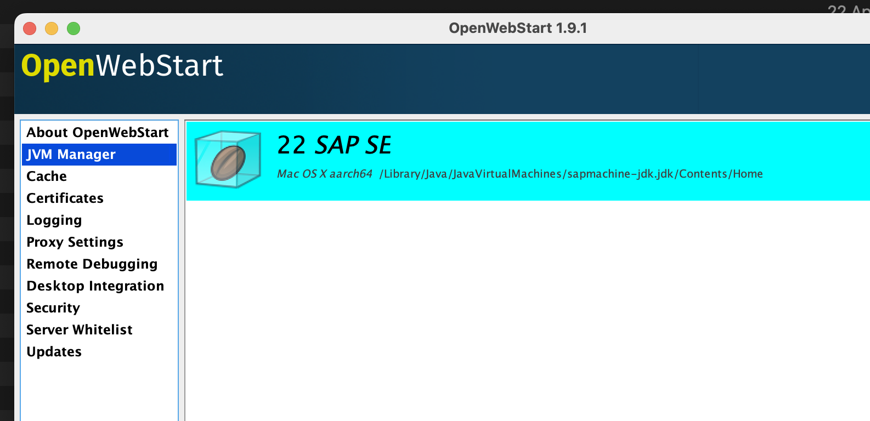The image size is (870, 421).
Task: Open Proxy Settings panel
Action: point(99,242)
